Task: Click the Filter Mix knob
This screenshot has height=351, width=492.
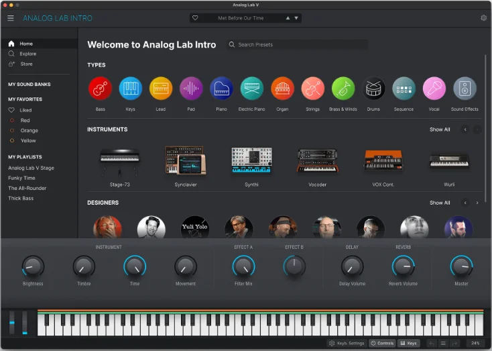Action: coord(243,266)
